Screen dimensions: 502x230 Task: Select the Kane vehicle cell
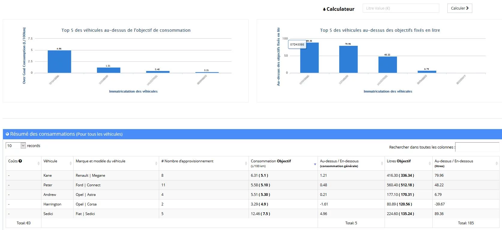[57, 175]
